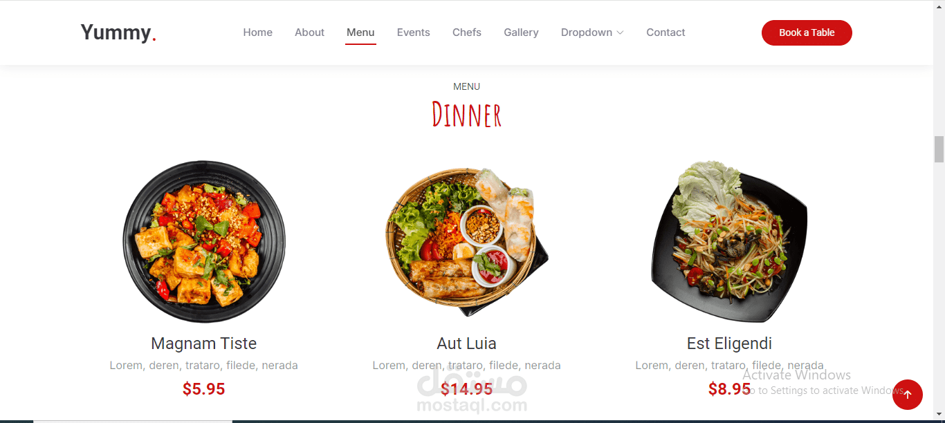Viewport: 945px width, 423px height.
Task: Click the Magnam Tiste dish image
Action: (x=204, y=242)
